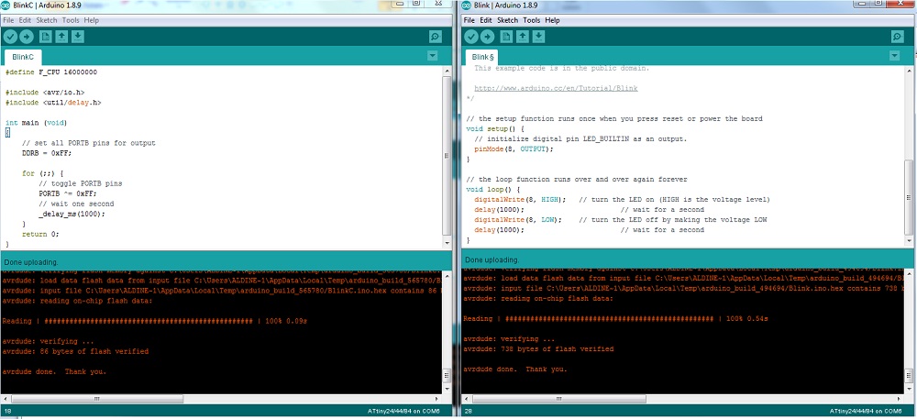
Task: Open tab dropdown arrow in BlinkC window
Action: tap(432, 56)
